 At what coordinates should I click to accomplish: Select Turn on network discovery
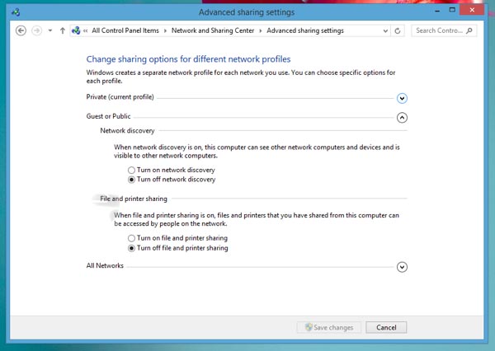pyautogui.click(x=131, y=170)
